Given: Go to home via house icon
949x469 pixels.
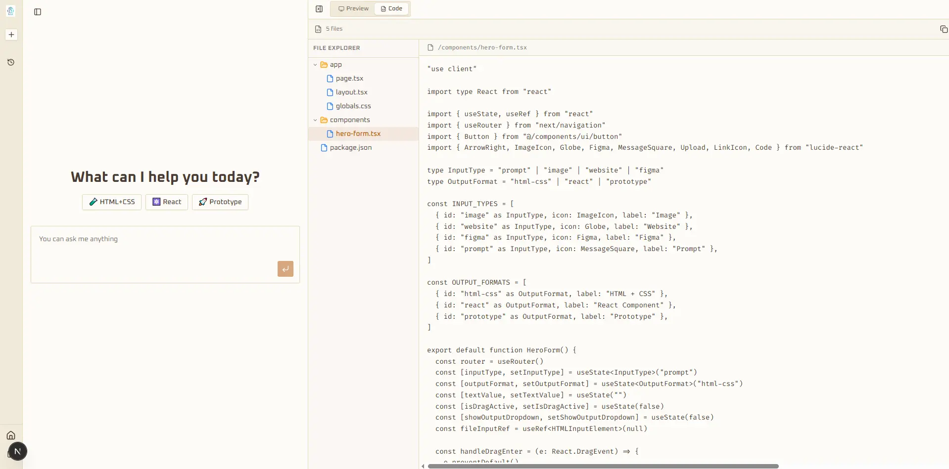Looking at the screenshot, I should (11, 435).
